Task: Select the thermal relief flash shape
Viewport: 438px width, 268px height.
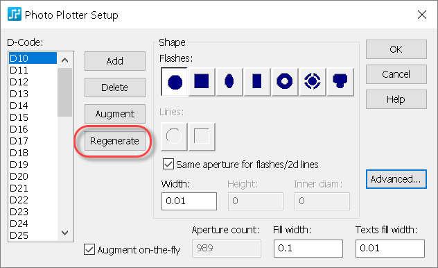Action: (312, 82)
